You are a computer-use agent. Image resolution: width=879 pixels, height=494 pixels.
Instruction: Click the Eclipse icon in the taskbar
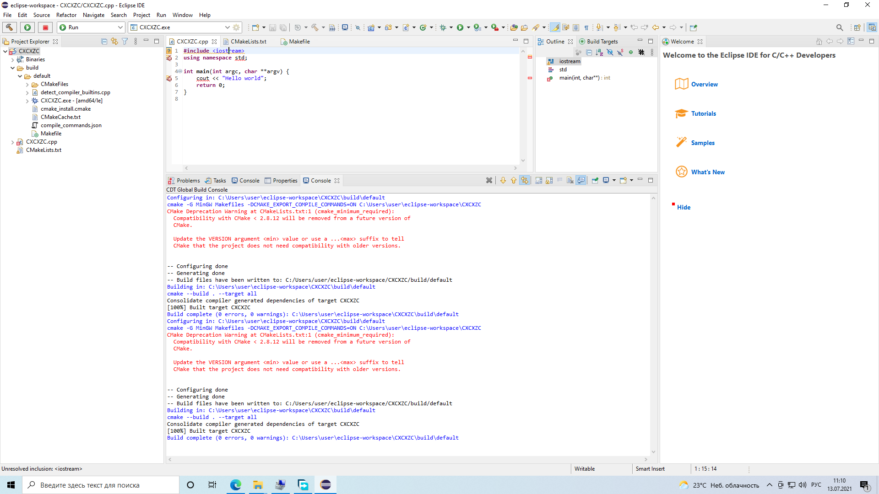point(326,485)
